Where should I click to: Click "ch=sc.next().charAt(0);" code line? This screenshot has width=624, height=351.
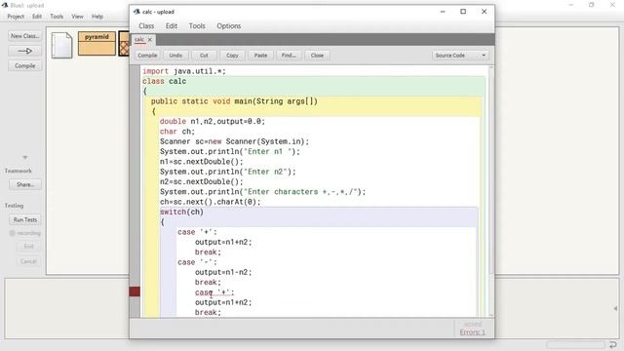pyautogui.click(x=211, y=202)
